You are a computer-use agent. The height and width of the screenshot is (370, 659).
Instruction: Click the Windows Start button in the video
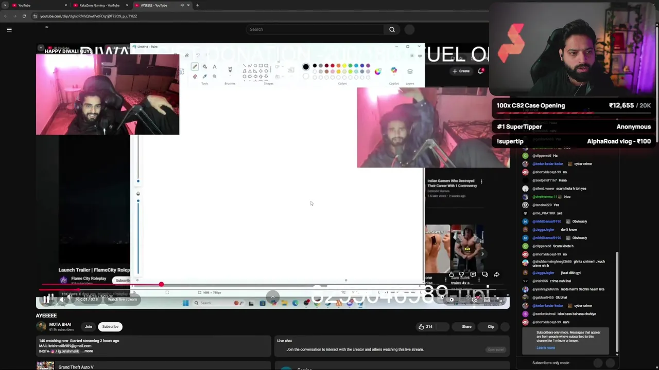(x=185, y=303)
